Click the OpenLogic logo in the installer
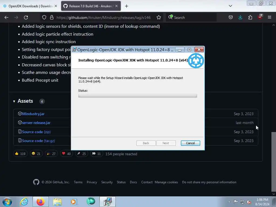The image size is (276, 207). tap(196, 61)
